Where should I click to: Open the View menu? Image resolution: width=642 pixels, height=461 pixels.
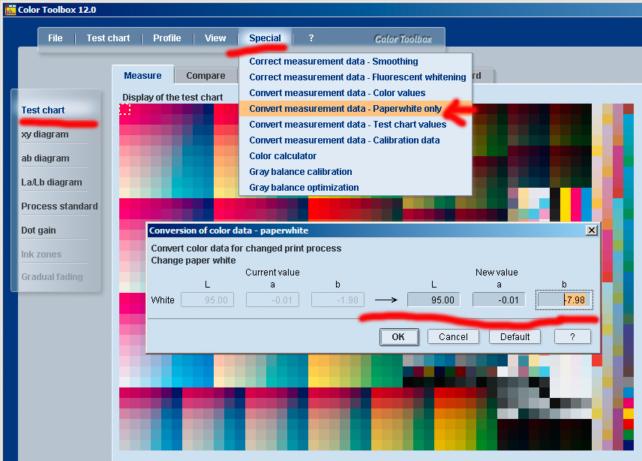[x=215, y=38]
